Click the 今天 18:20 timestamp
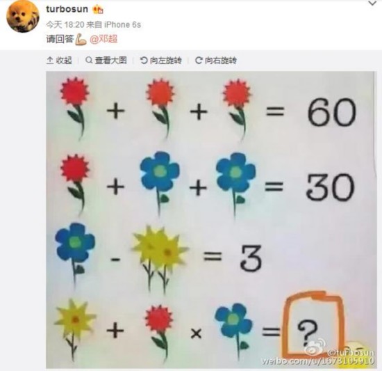The image size is (382, 371). tap(65, 24)
